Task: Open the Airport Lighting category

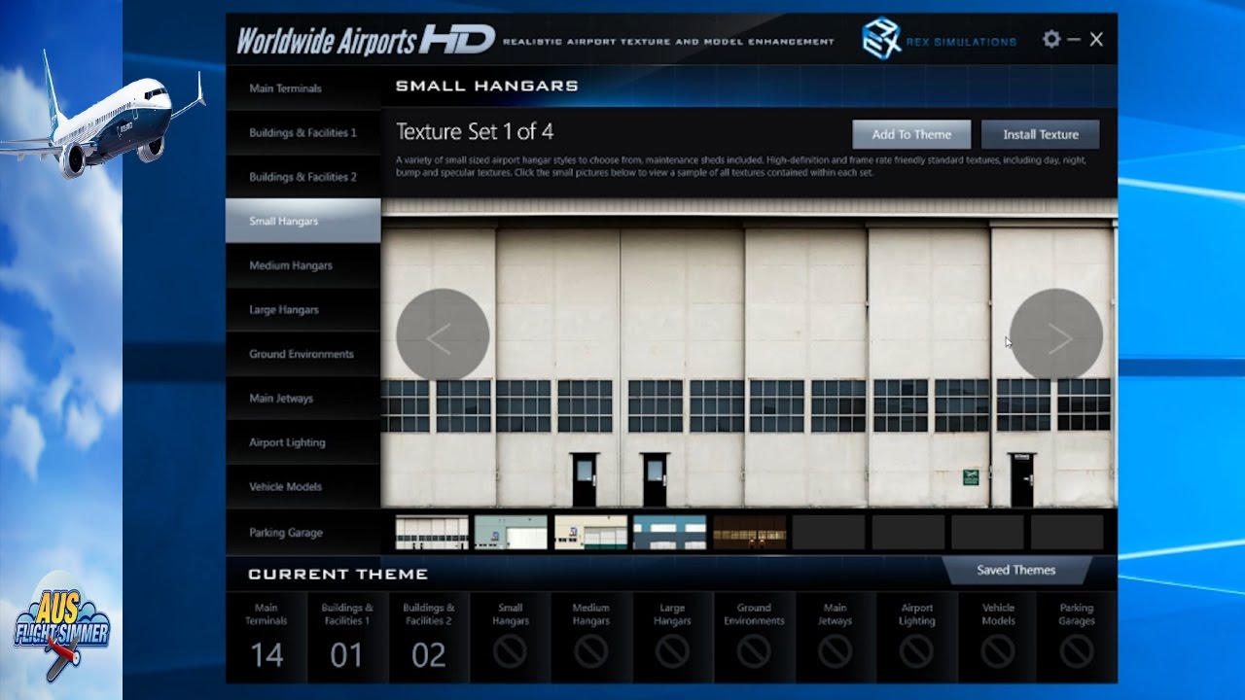Action: (303, 442)
